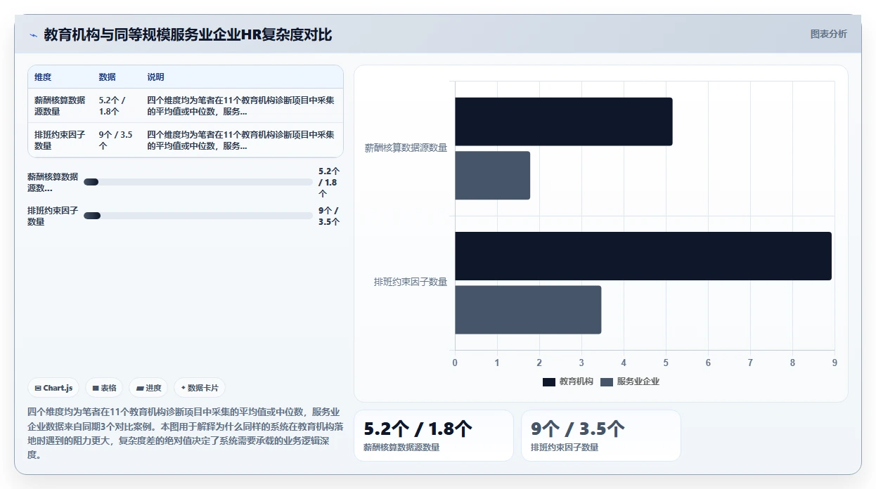Click the 排班约束因子数量 progress bar
This screenshot has width=876, height=489.
click(198, 216)
